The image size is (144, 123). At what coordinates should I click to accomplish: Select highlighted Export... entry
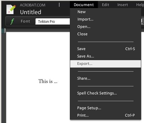click(105, 64)
